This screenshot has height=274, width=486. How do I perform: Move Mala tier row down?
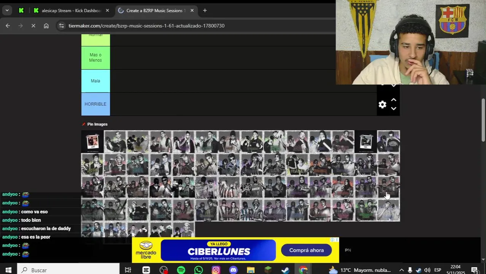pos(394,86)
